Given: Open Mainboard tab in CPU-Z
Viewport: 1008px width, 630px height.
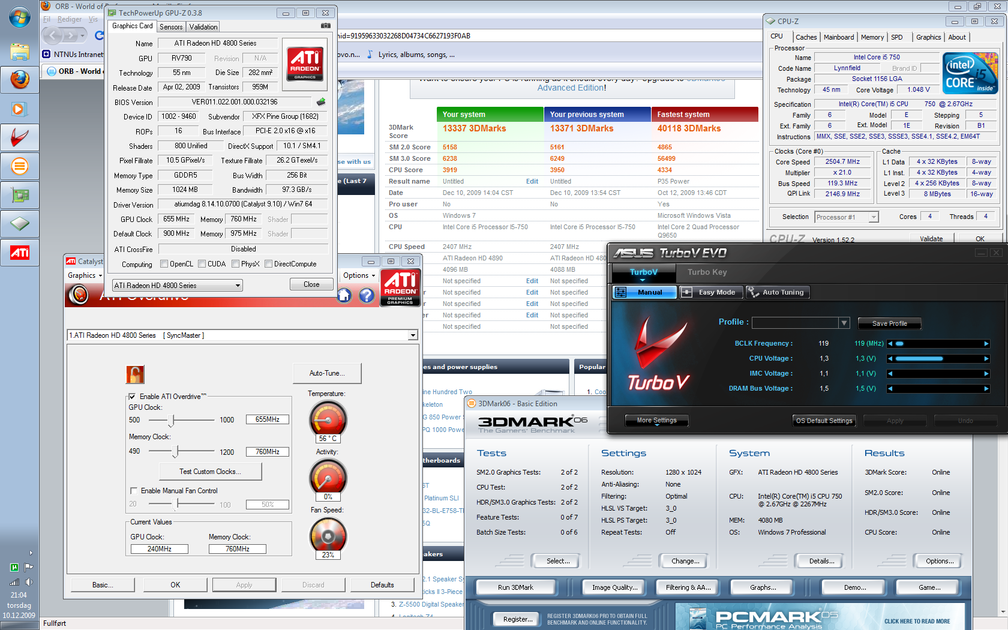Looking at the screenshot, I should coord(839,37).
